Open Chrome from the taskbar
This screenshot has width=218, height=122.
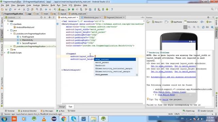tap(64, 119)
